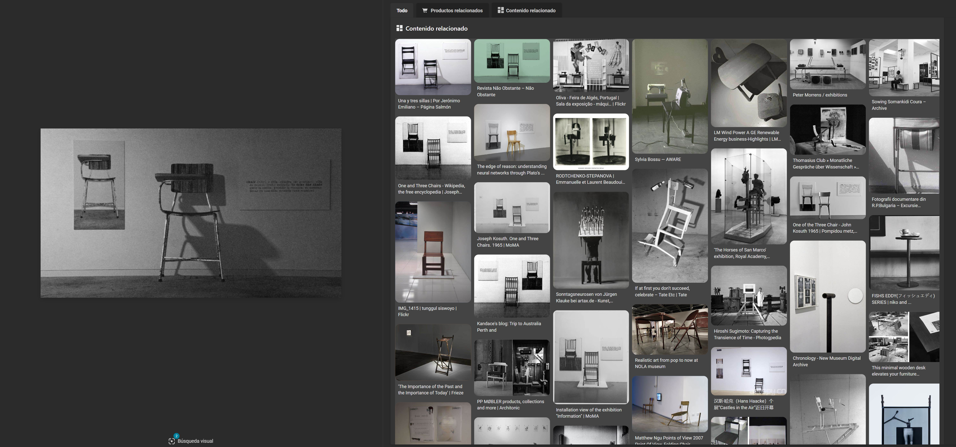Click the Búsqueda visual label
This screenshot has height=447, width=956.
tap(195, 441)
